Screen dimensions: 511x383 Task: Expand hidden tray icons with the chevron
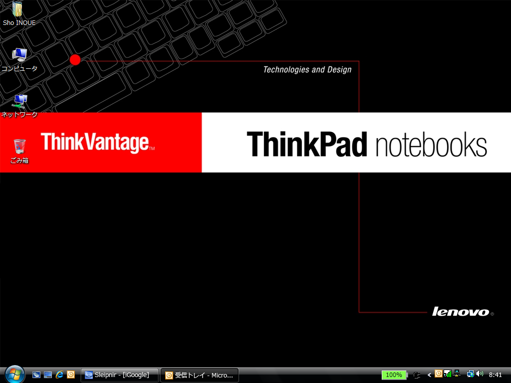(429, 375)
